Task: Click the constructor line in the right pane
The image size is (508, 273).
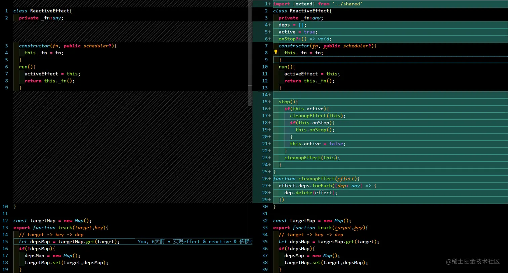Action: (328, 46)
